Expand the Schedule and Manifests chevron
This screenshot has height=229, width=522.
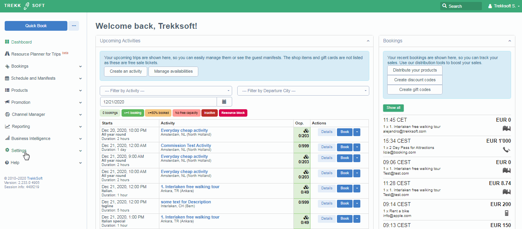(81, 79)
